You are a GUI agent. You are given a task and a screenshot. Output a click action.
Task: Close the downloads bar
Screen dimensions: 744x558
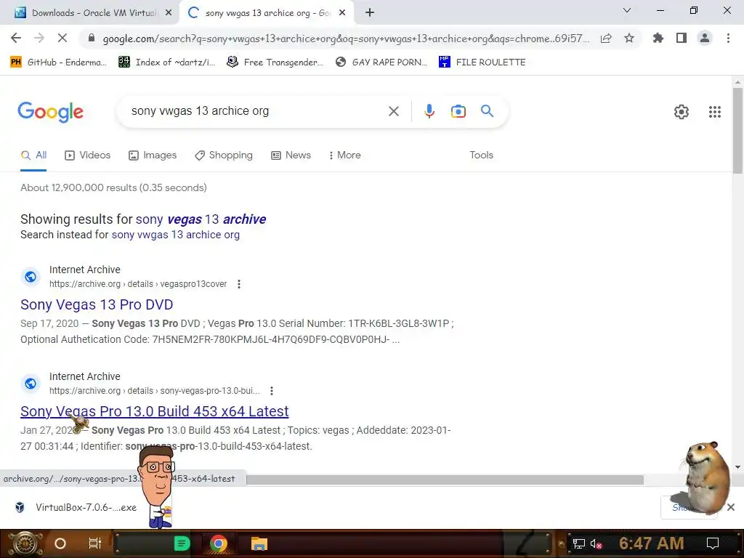click(731, 508)
